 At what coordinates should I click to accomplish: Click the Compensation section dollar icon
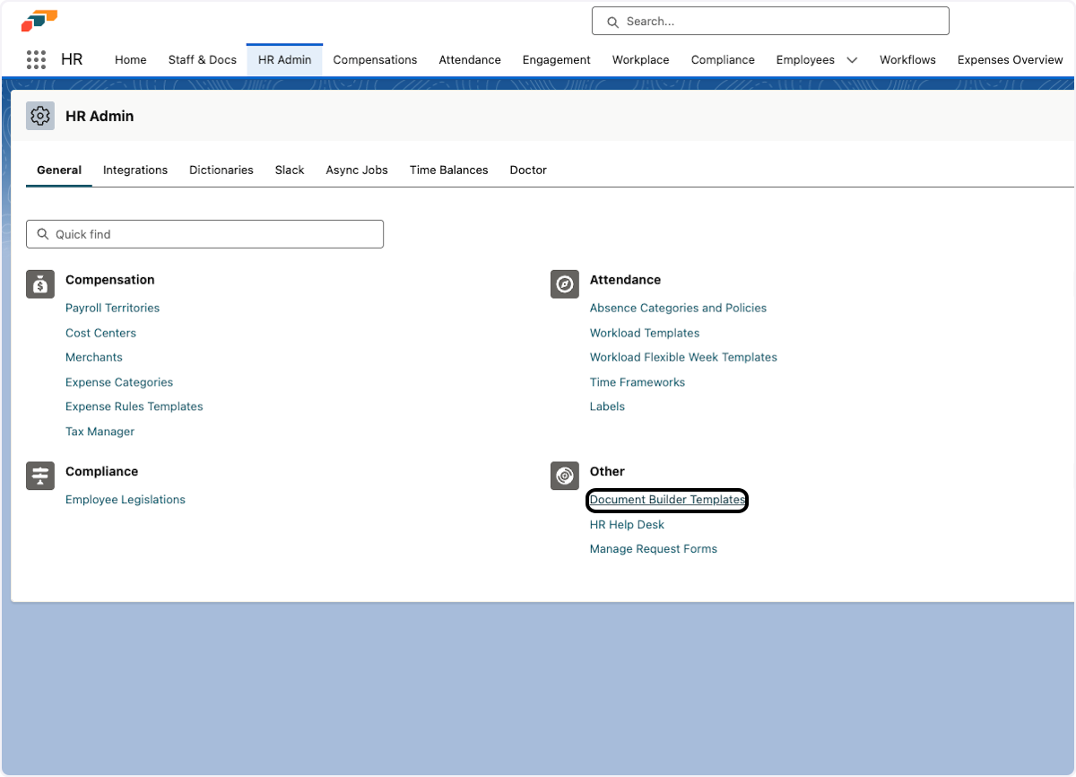[x=39, y=284]
